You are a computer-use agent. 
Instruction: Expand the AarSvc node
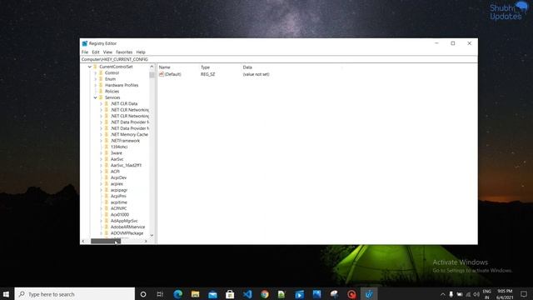pos(102,159)
